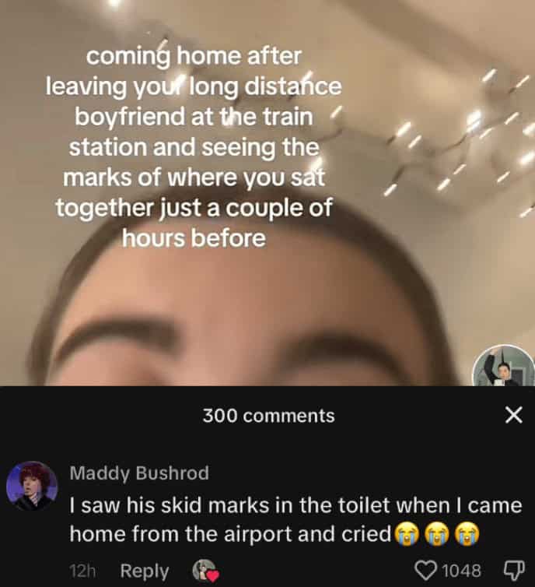Tap the 12h comment timestamp
The height and width of the screenshot is (587, 535).
click(82, 571)
